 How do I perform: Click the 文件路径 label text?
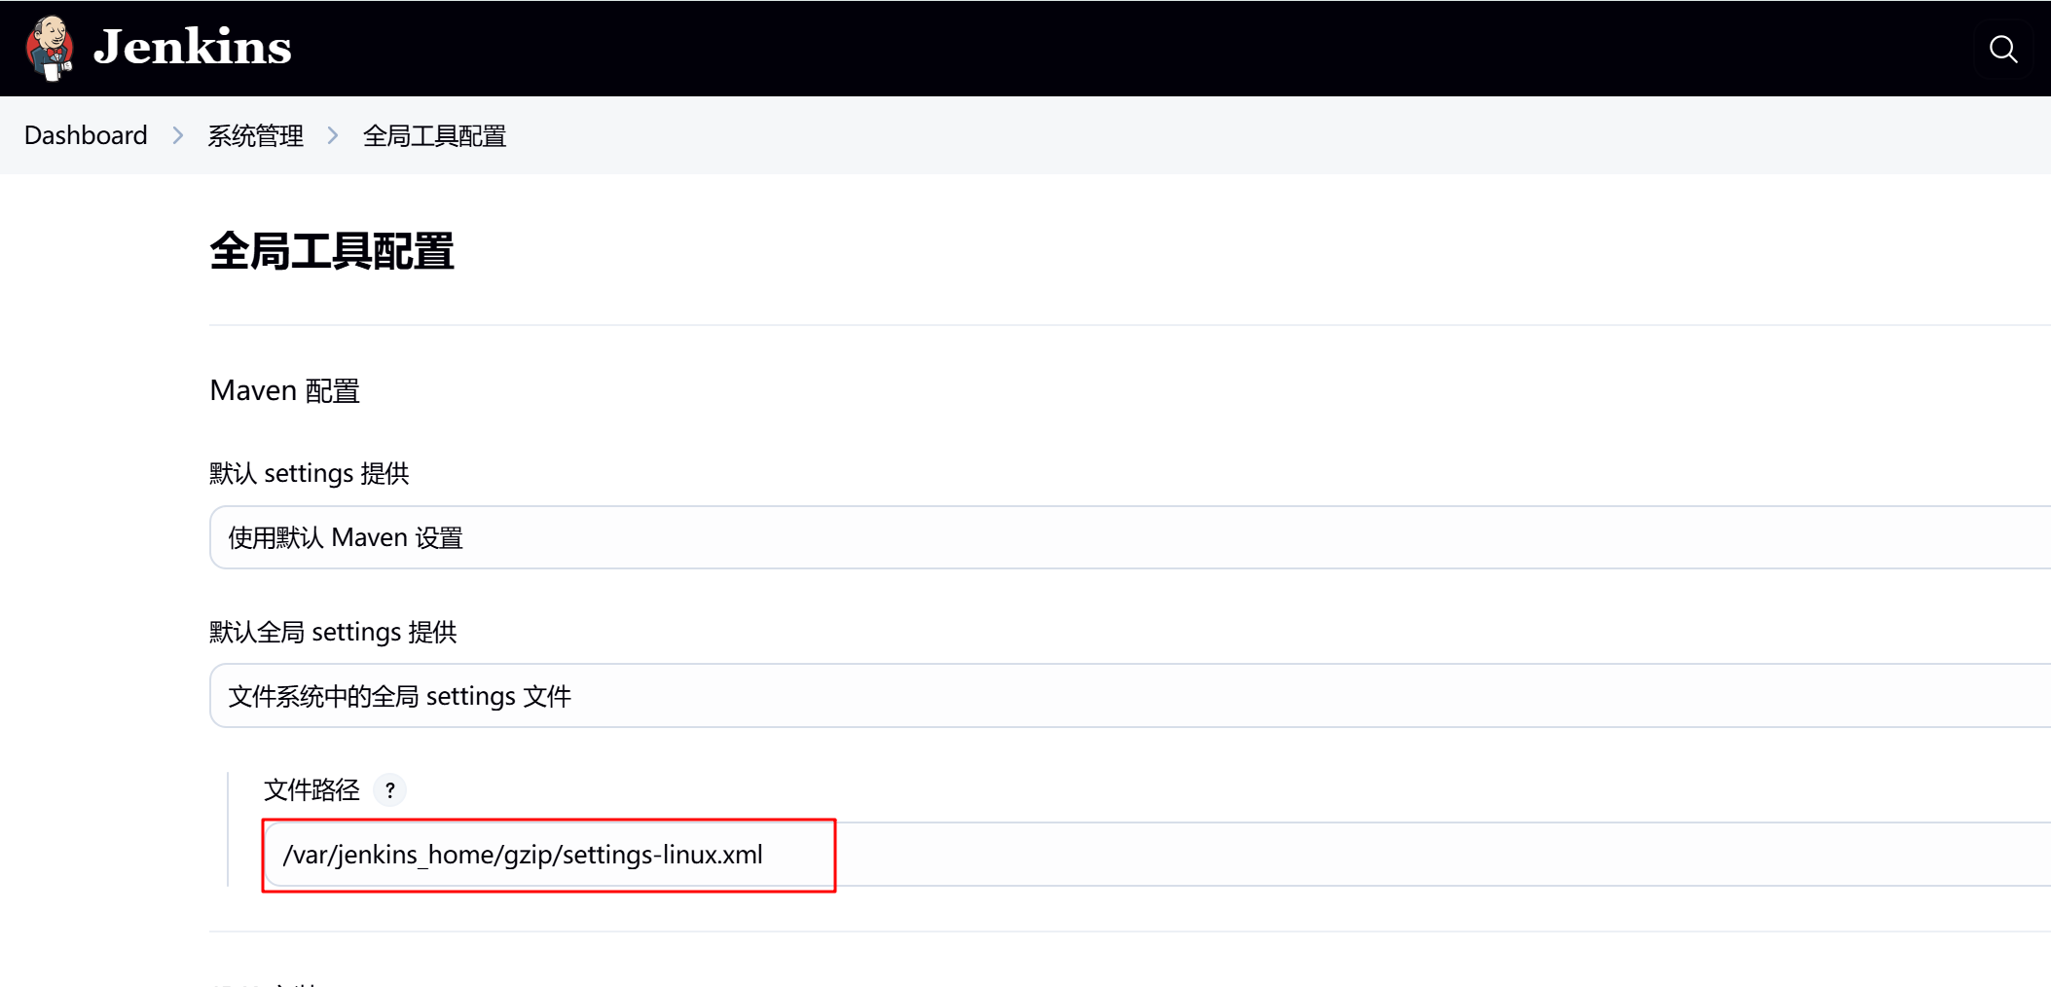point(311,789)
